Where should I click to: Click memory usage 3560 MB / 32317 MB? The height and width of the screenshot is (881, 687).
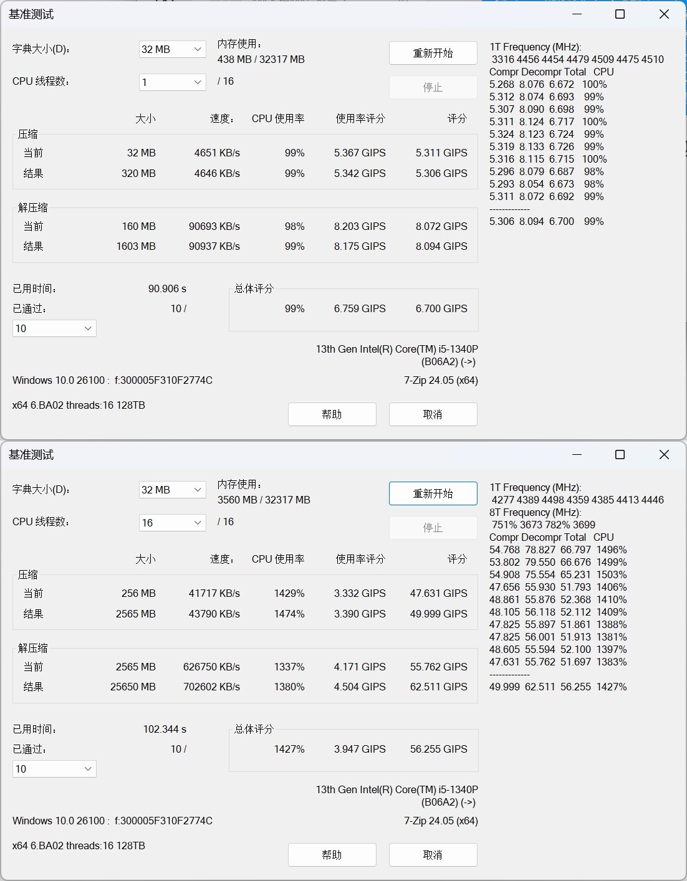pos(264,500)
